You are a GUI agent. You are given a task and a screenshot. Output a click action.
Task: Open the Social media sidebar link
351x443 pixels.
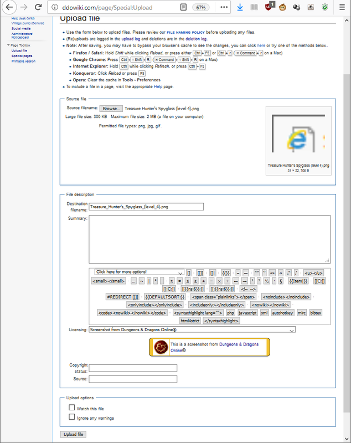point(21,29)
